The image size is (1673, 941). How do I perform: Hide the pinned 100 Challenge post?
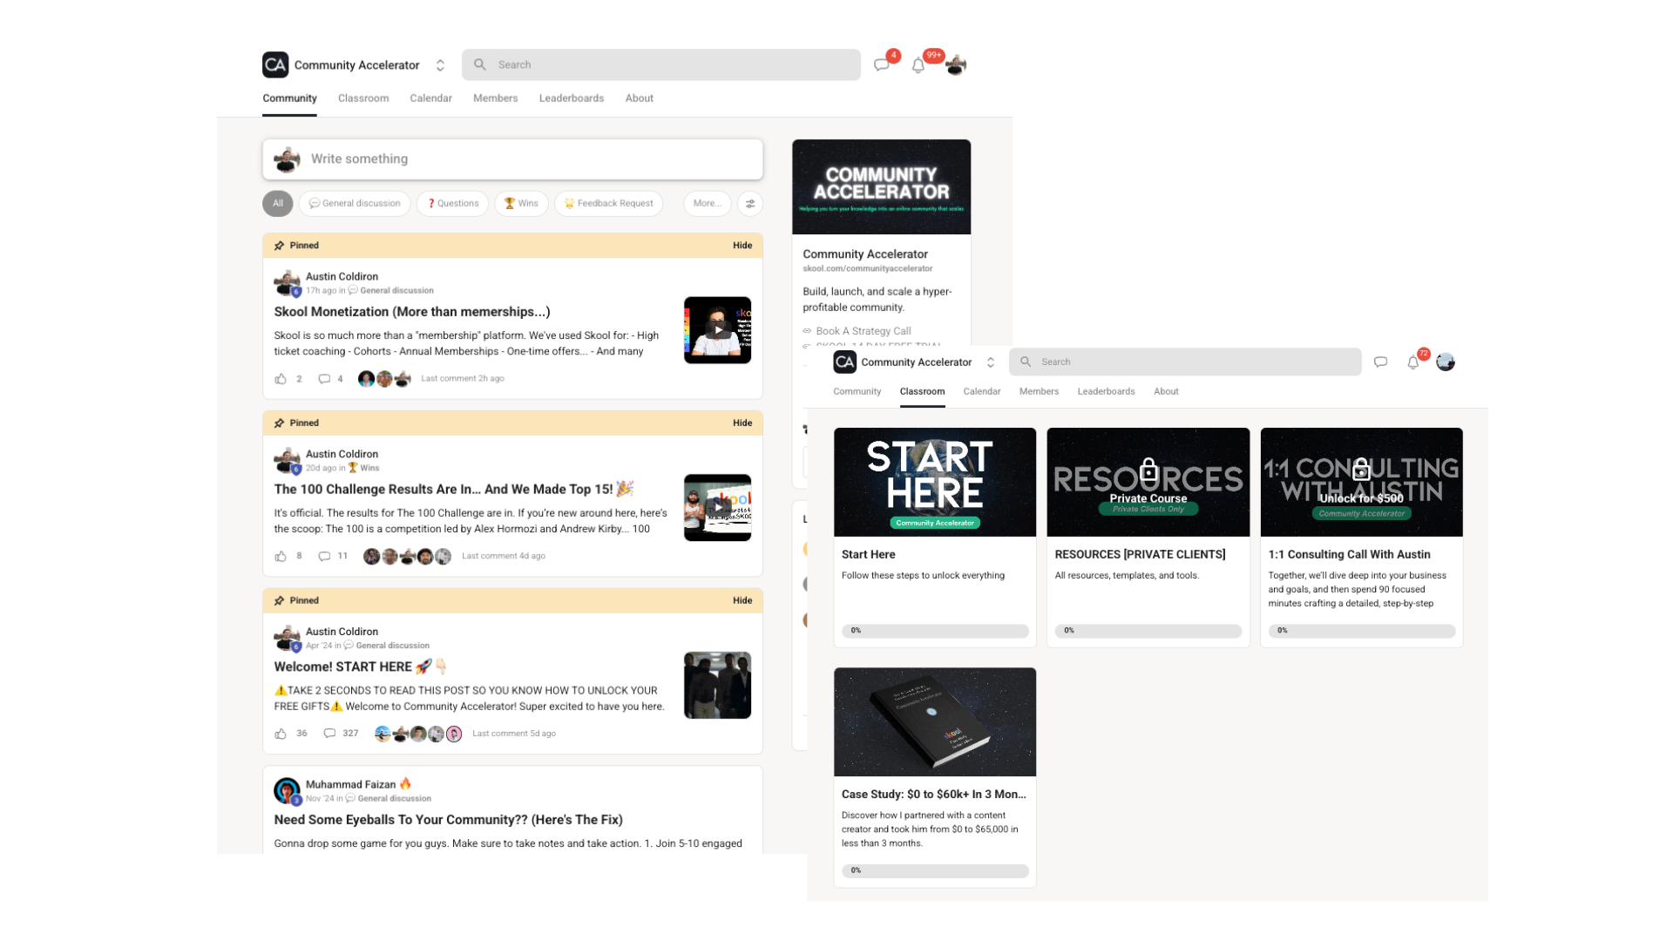(742, 423)
